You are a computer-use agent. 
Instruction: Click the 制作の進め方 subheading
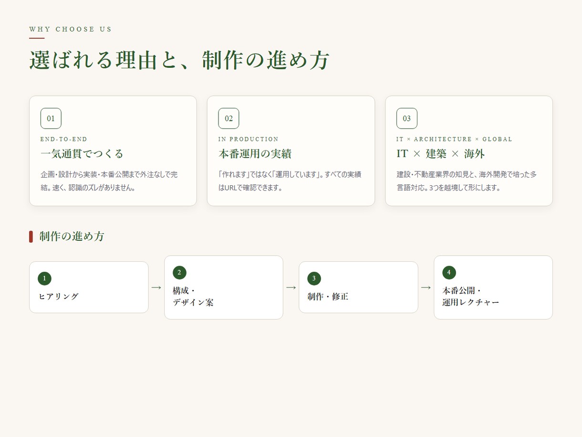click(72, 236)
